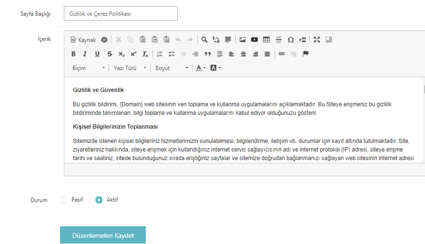Image resolution: width=425 pixels, height=244 pixels.
Task: Insert a link with chain icon
Action: (282, 54)
